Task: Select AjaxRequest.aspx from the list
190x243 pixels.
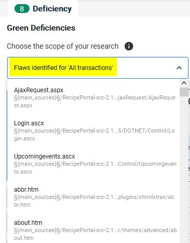Action: click(93, 97)
